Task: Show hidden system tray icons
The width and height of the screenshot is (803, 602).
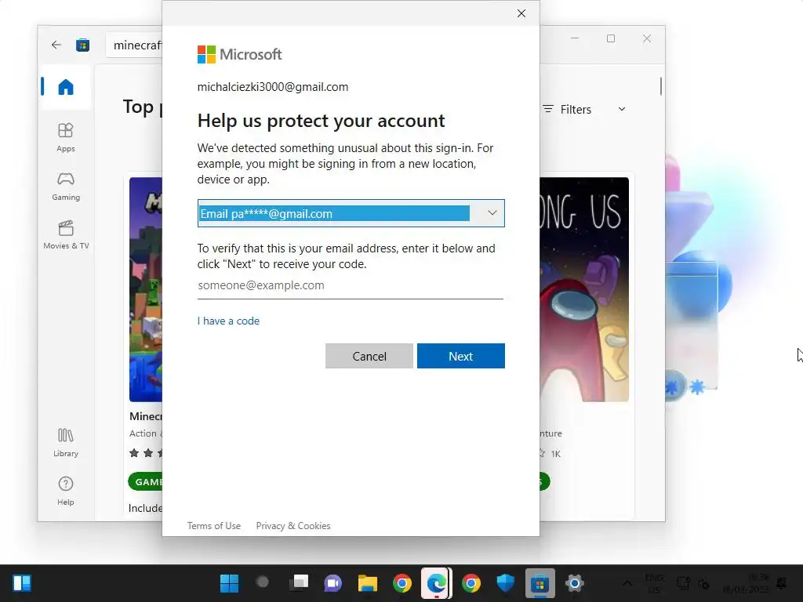Action: (x=627, y=583)
